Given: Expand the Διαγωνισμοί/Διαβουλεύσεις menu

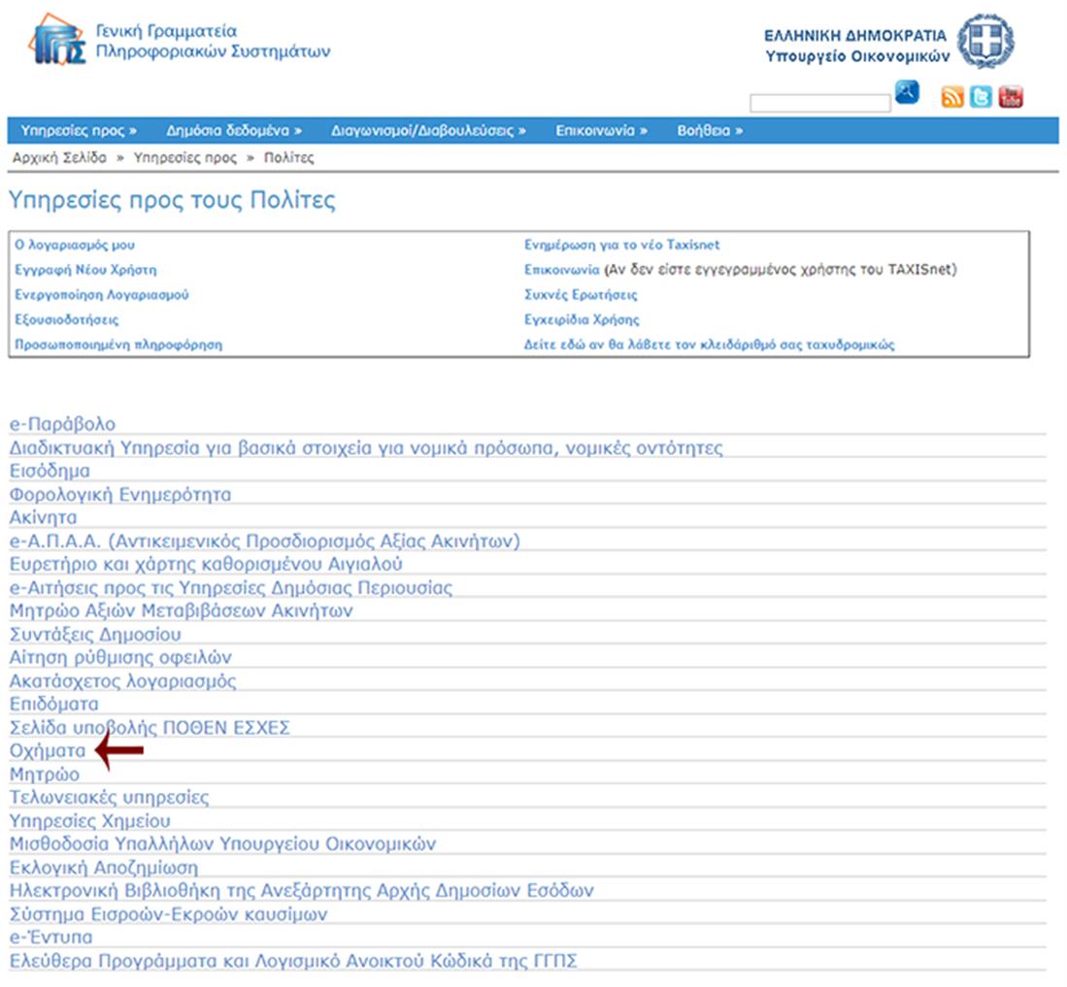Looking at the screenshot, I should [x=427, y=130].
